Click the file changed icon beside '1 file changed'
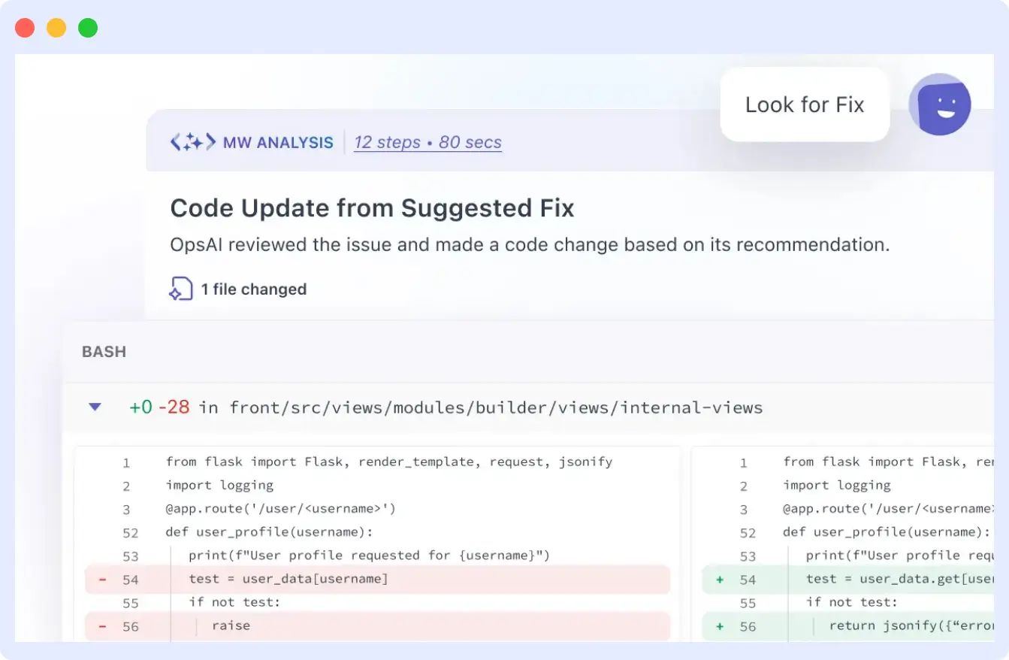Screen dimensions: 1009x660 pos(181,289)
